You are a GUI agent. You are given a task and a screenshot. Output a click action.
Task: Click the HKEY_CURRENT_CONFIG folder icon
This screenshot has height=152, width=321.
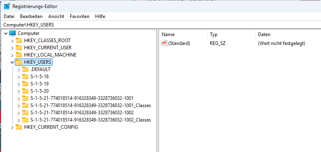click(19, 127)
